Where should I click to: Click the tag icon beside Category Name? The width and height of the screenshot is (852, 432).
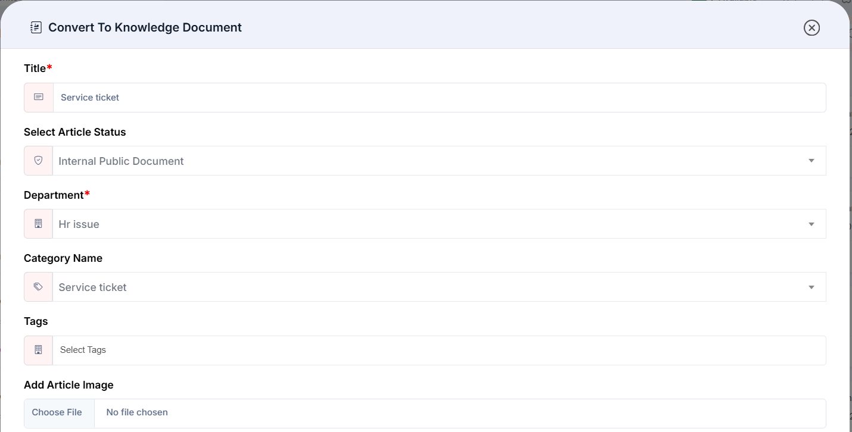click(x=39, y=287)
